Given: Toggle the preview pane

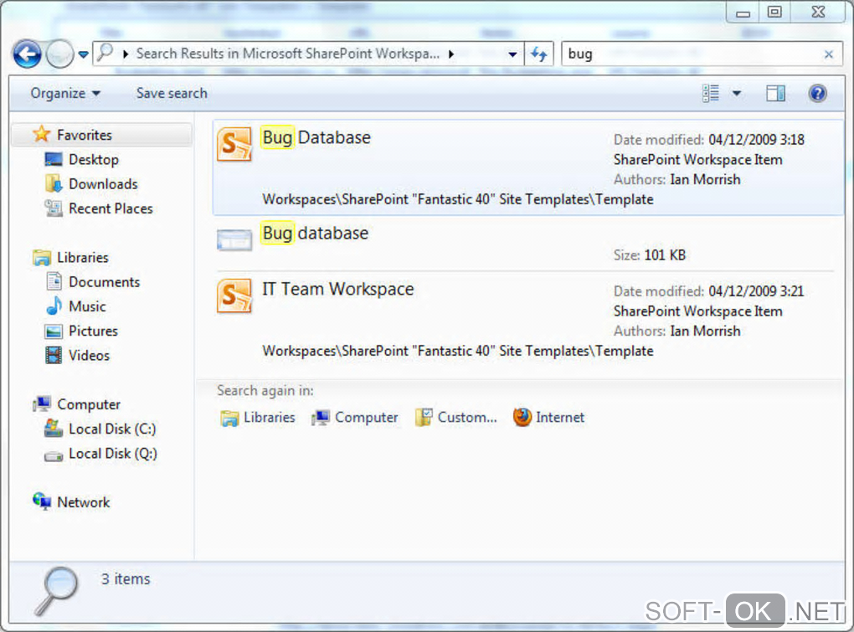Looking at the screenshot, I should tap(775, 93).
